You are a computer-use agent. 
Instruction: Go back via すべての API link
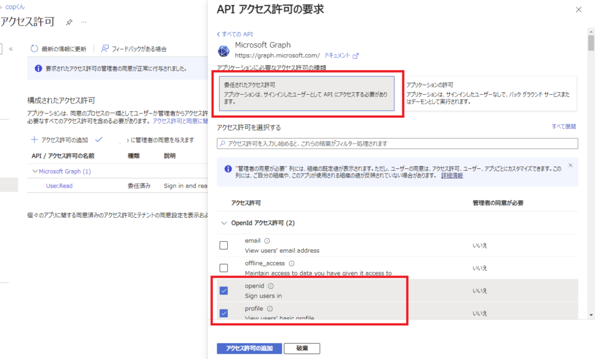click(235, 34)
